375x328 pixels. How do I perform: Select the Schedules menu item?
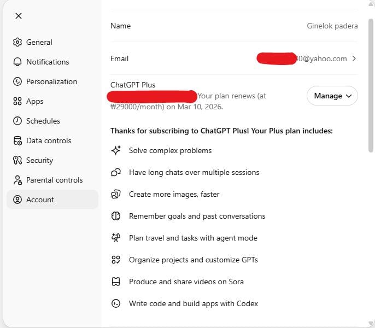click(x=43, y=121)
